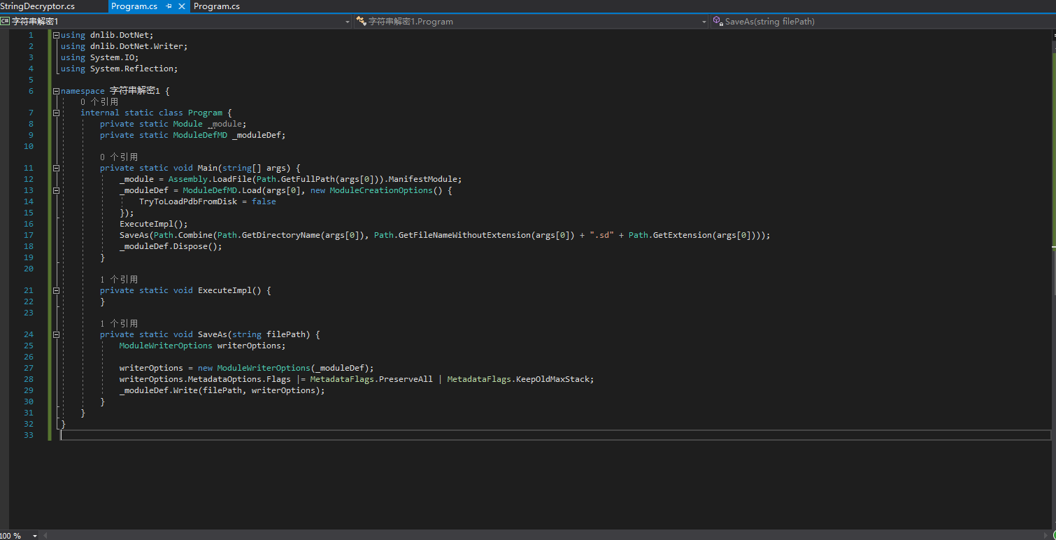Open the project selector dropdown in navigation bar

pyautogui.click(x=347, y=21)
